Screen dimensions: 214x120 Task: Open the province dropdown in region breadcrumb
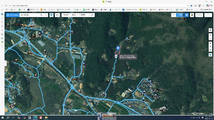(x=66, y=15)
